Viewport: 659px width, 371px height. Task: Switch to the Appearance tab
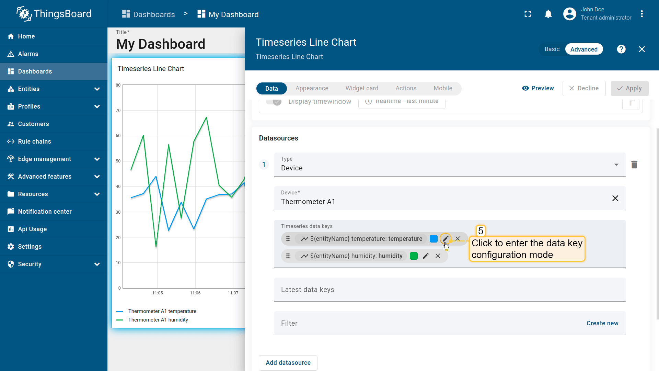[312, 88]
